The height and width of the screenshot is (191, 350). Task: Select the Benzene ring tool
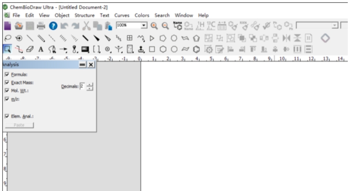point(196,49)
